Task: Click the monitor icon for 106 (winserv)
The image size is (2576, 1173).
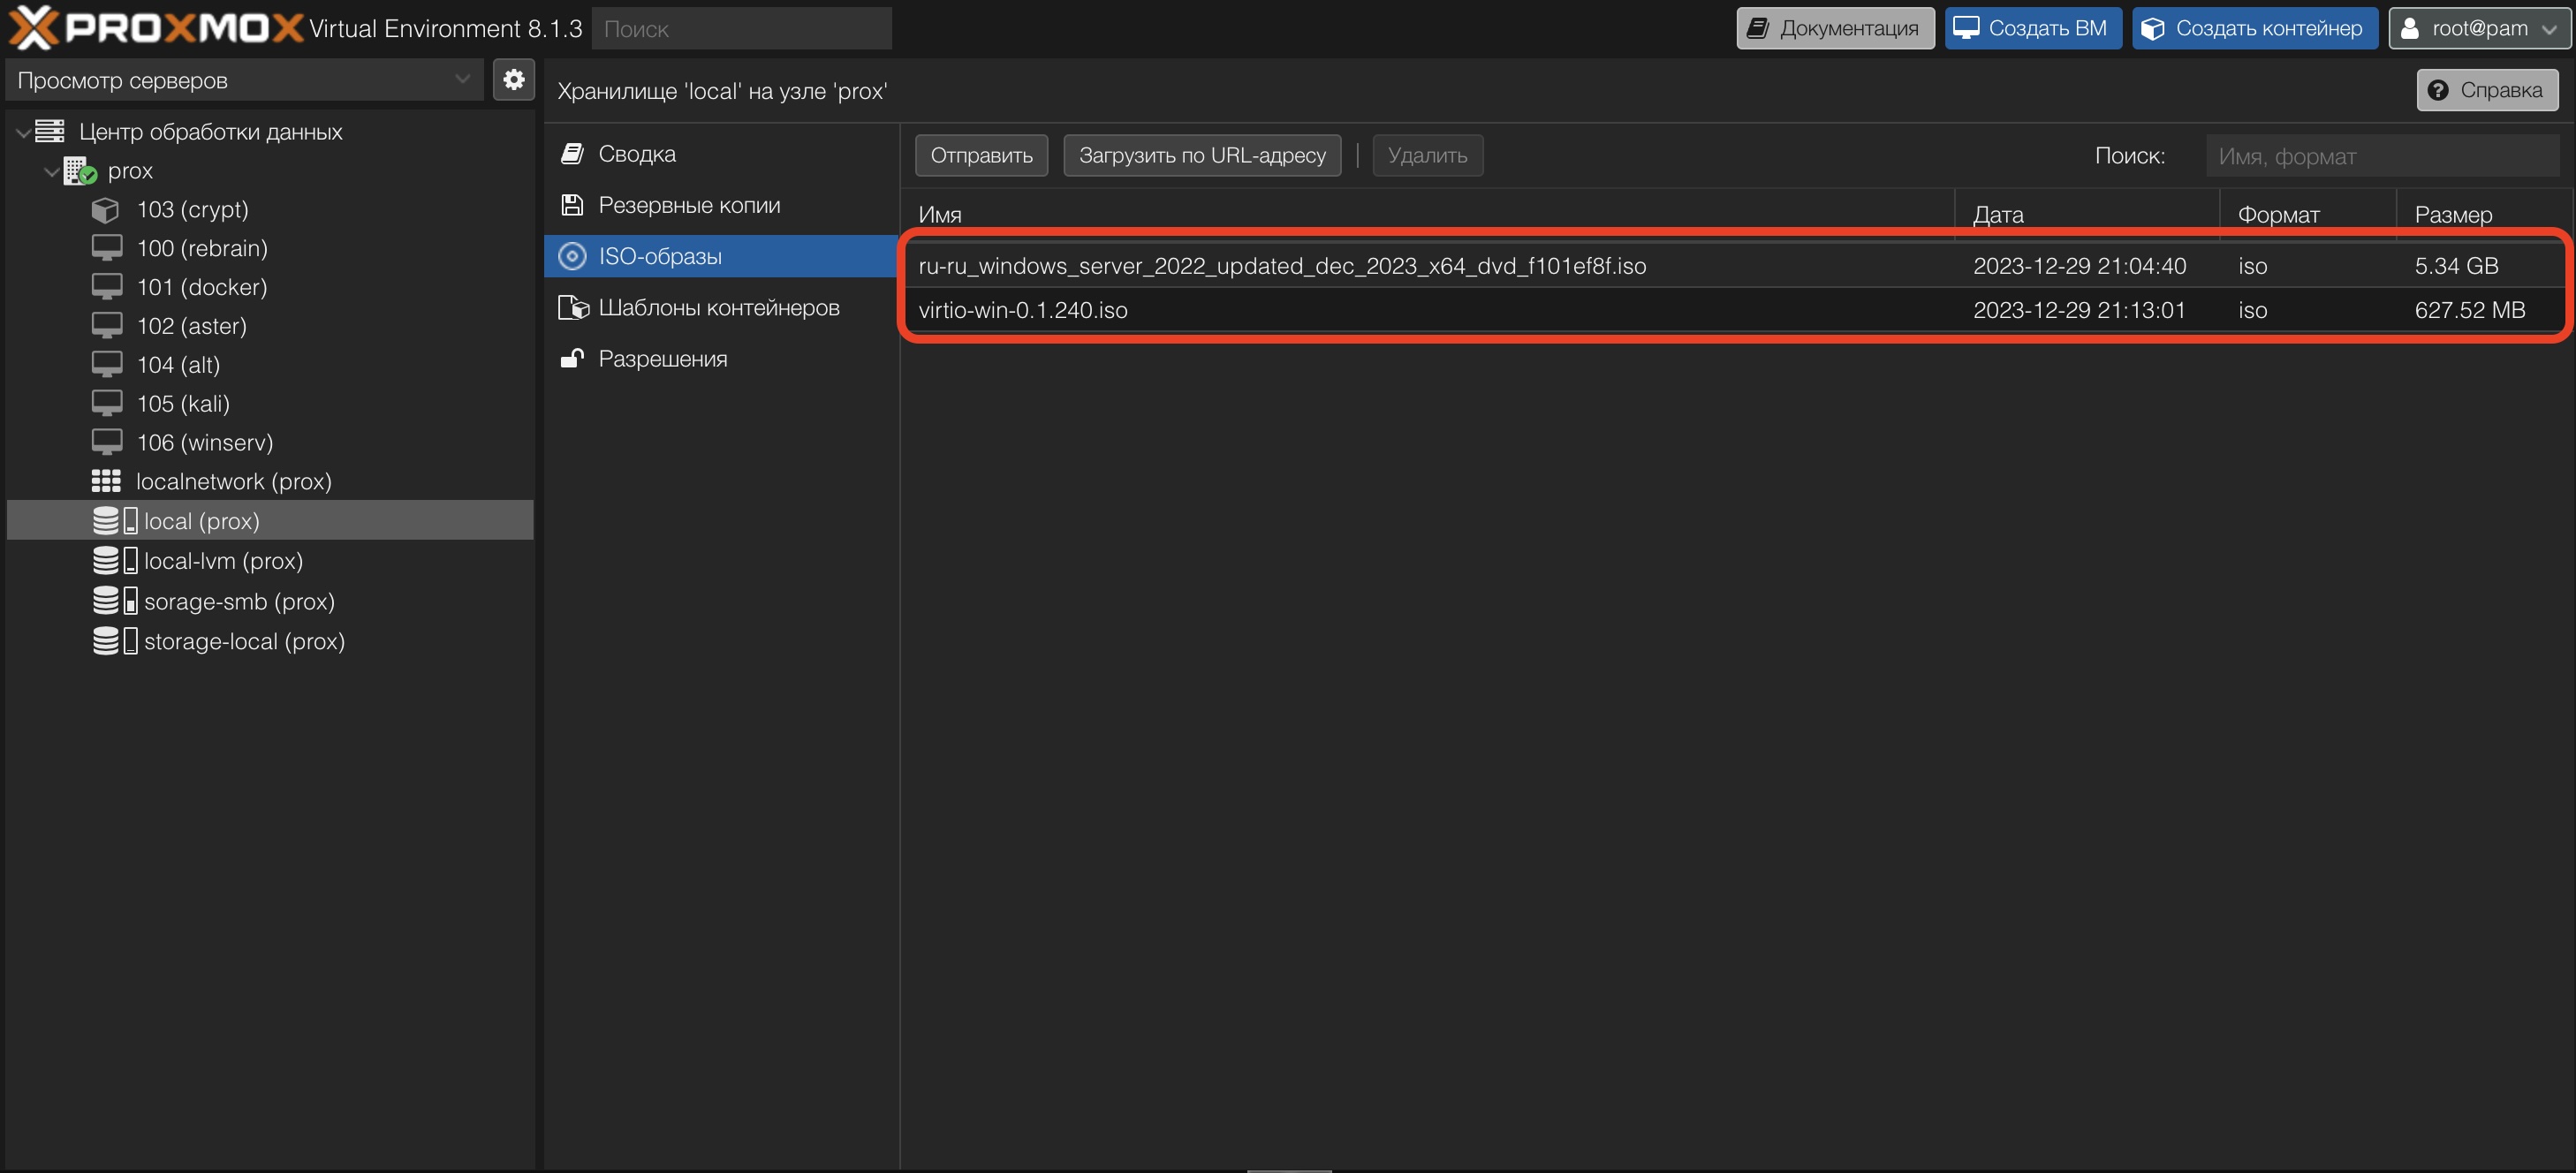Action: [107, 442]
